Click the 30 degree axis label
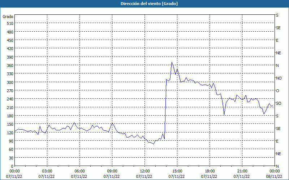289x180 pixels. click(x=11, y=158)
